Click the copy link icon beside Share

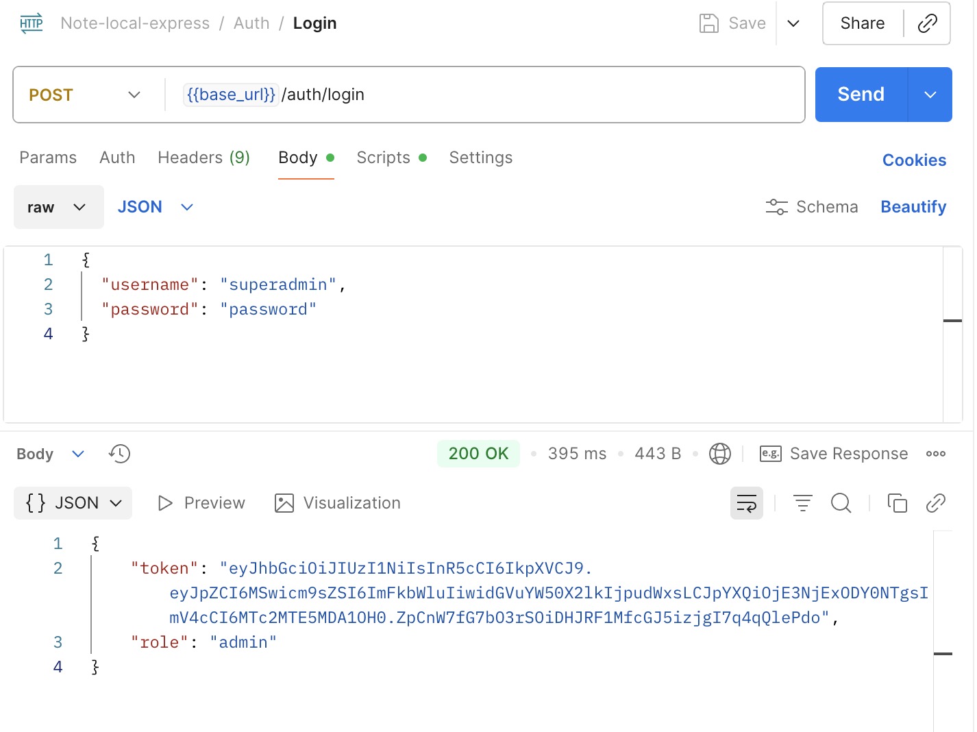click(x=927, y=23)
